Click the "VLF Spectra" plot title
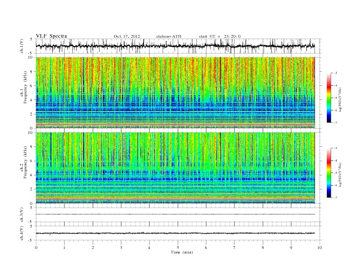This screenshot has width=360, height=278. pos(51,36)
